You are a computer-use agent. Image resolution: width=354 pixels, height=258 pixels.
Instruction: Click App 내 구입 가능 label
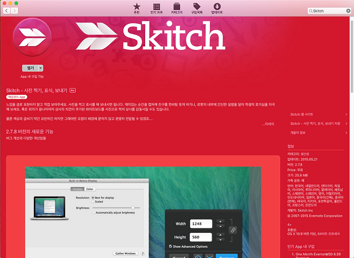point(32,77)
